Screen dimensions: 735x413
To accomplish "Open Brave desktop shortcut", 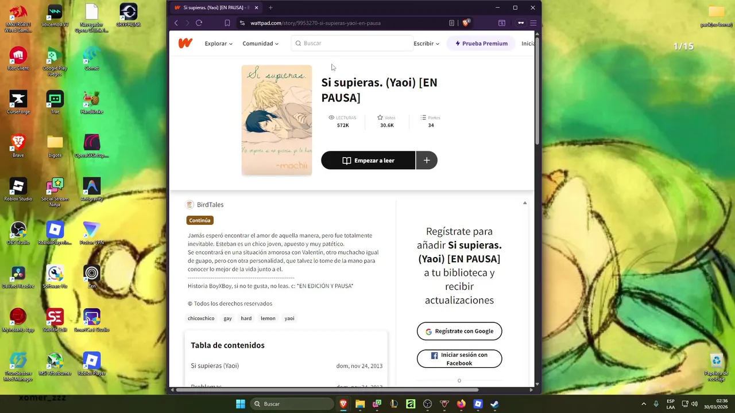I will point(18,146).
